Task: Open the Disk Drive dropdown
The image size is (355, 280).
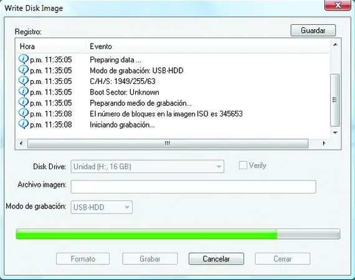Action: pos(148,167)
